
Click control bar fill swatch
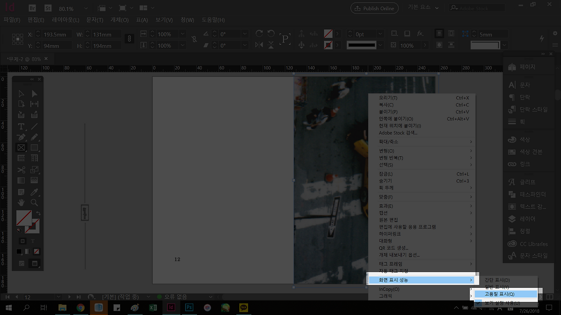click(328, 34)
